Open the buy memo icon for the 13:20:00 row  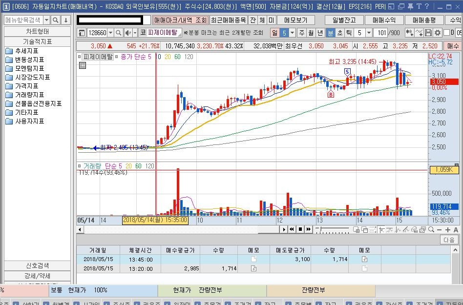point(253,268)
